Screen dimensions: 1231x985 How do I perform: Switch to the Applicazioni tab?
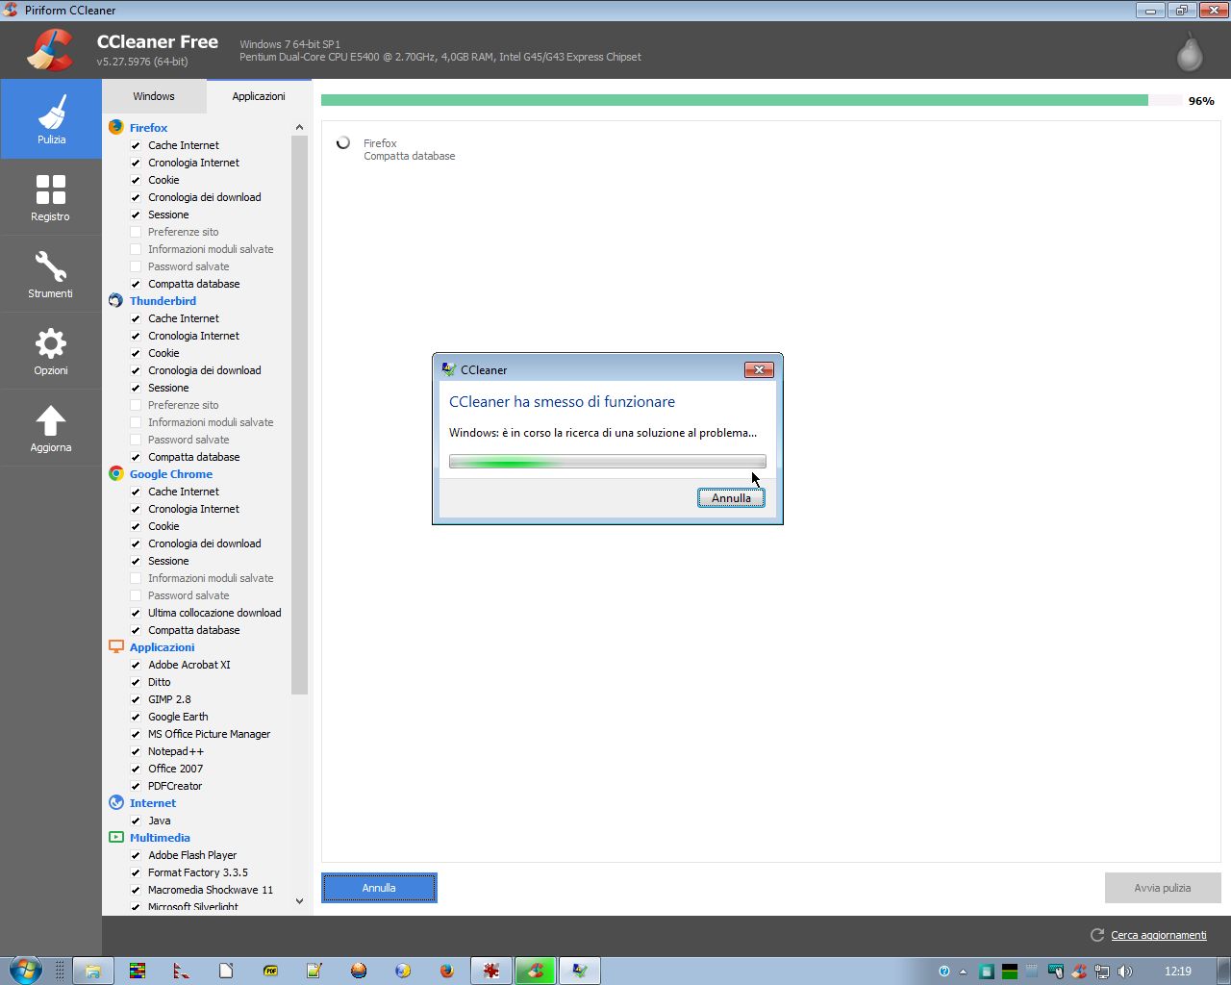point(259,96)
